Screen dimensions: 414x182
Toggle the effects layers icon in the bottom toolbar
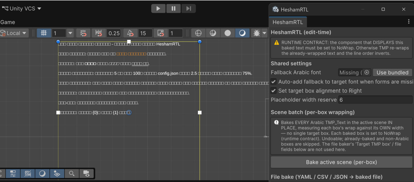pyautogui.click(x=57, y=173)
